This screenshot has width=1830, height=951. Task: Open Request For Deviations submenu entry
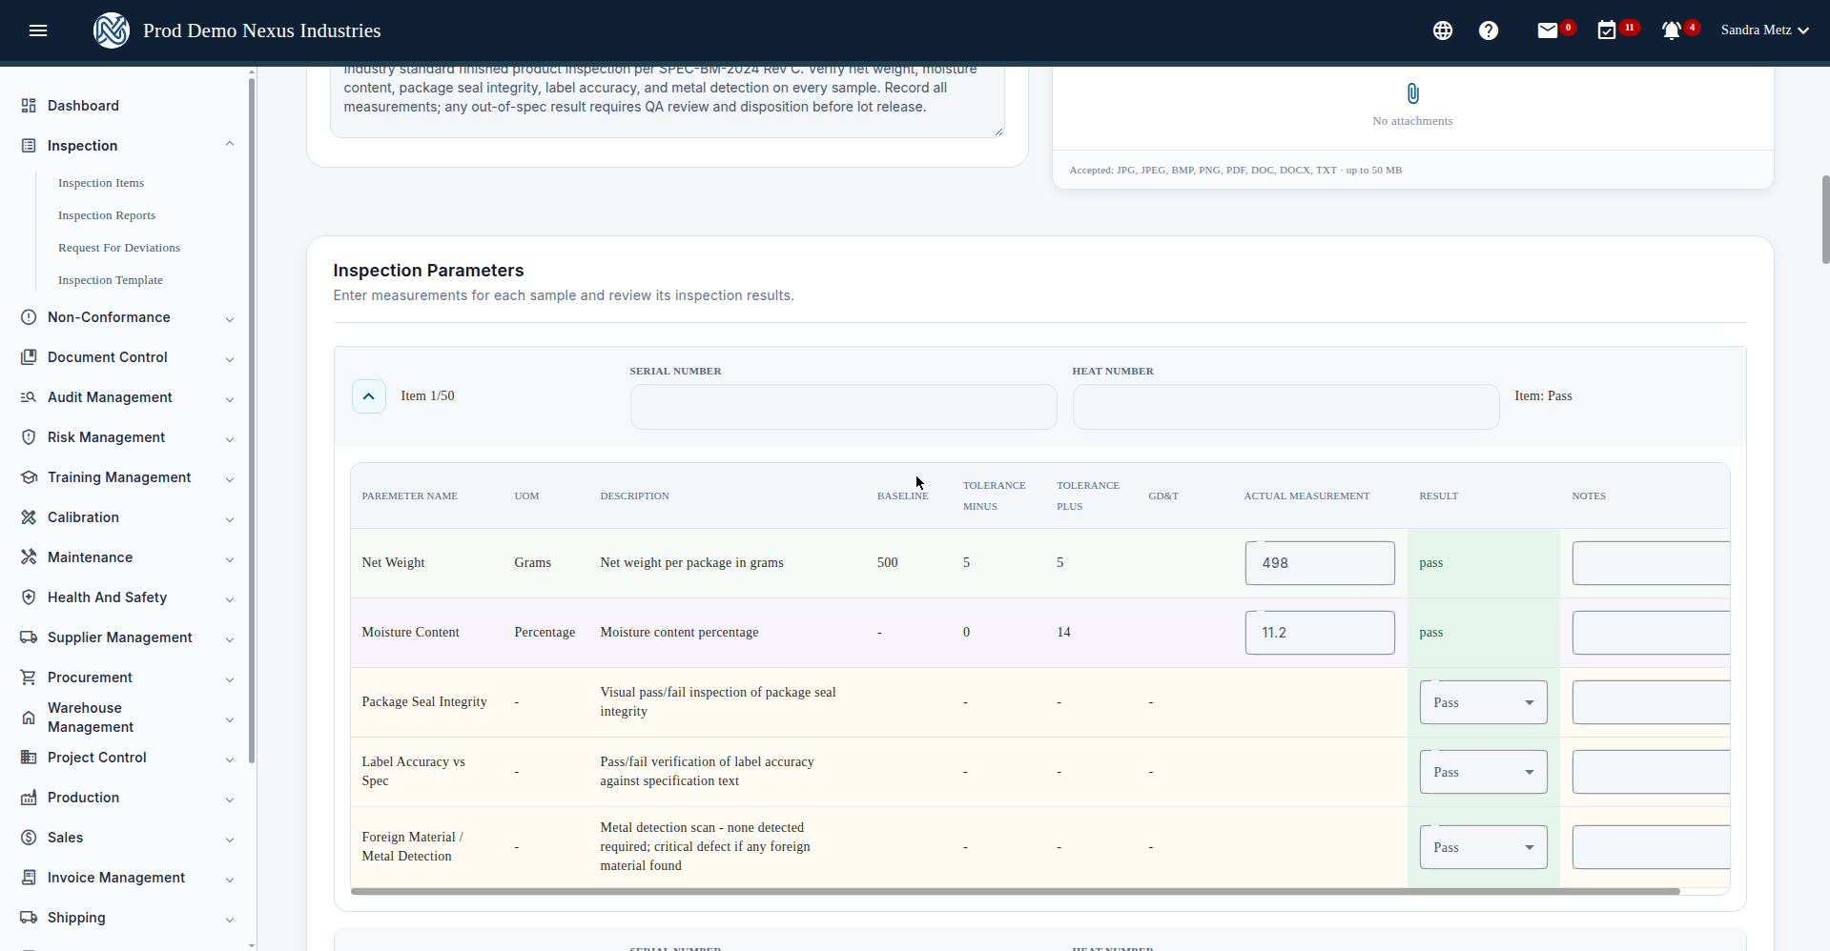click(119, 248)
